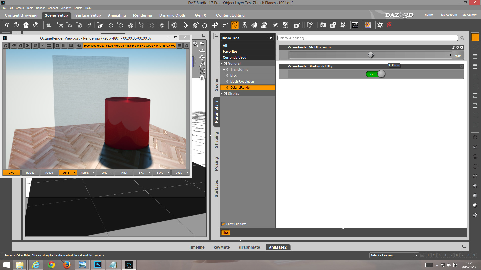Click the Octane viewport camera snapshot icon
Screen dimensions: 481x270
[186, 46]
